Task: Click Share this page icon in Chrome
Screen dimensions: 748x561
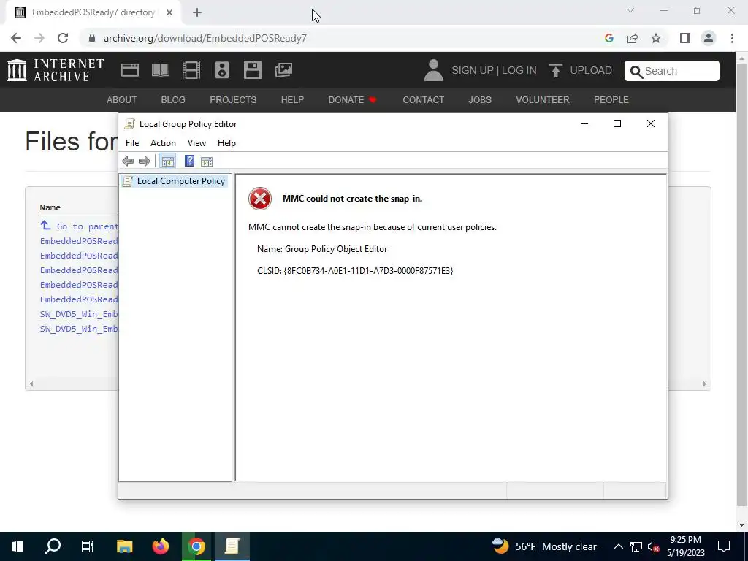Action: point(633,38)
